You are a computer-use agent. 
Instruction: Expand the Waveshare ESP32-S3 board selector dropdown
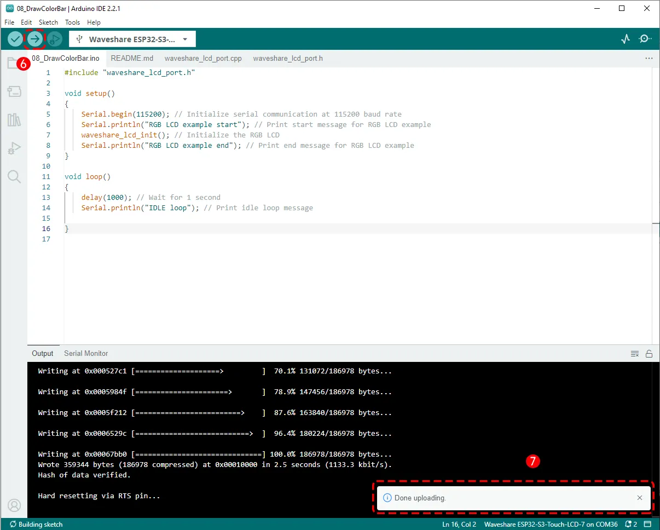coord(132,39)
